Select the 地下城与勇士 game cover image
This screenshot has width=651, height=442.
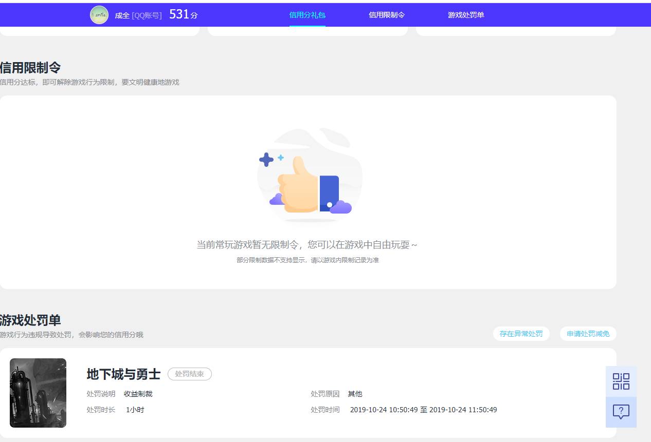tap(38, 393)
